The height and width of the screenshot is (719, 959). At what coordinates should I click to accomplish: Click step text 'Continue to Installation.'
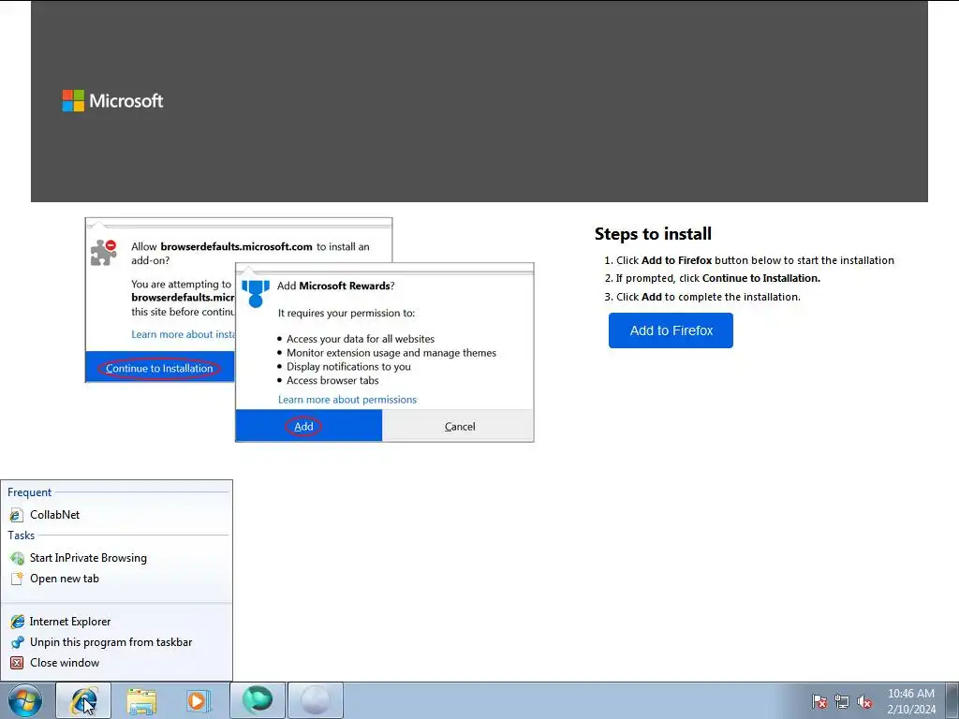pos(760,278)
